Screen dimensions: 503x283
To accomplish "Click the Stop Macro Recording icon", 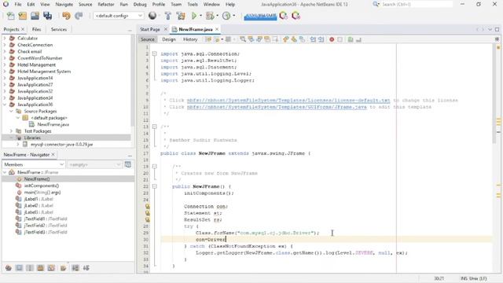I will 340,39.
